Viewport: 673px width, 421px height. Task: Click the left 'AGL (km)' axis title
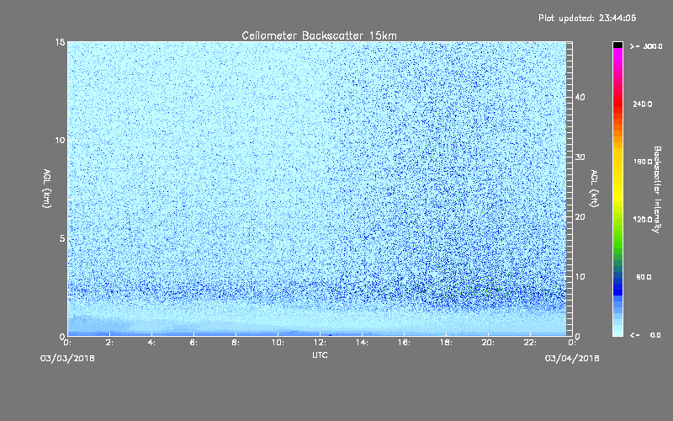pyautogui.click(x=47, y=189)
